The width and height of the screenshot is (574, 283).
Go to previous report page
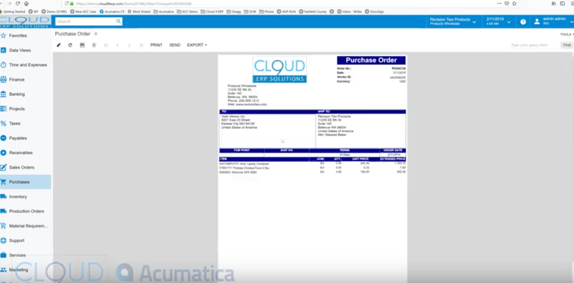(x=118, y=45)
